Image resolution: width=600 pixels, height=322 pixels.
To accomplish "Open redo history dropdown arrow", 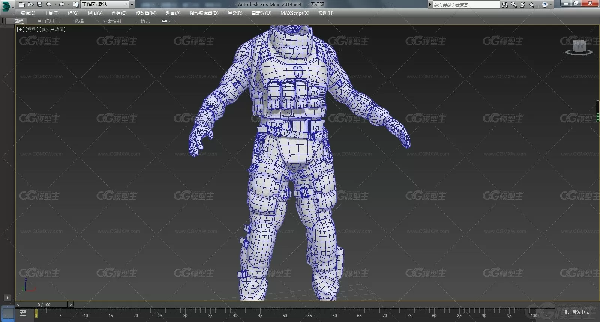I will point(69,5).
